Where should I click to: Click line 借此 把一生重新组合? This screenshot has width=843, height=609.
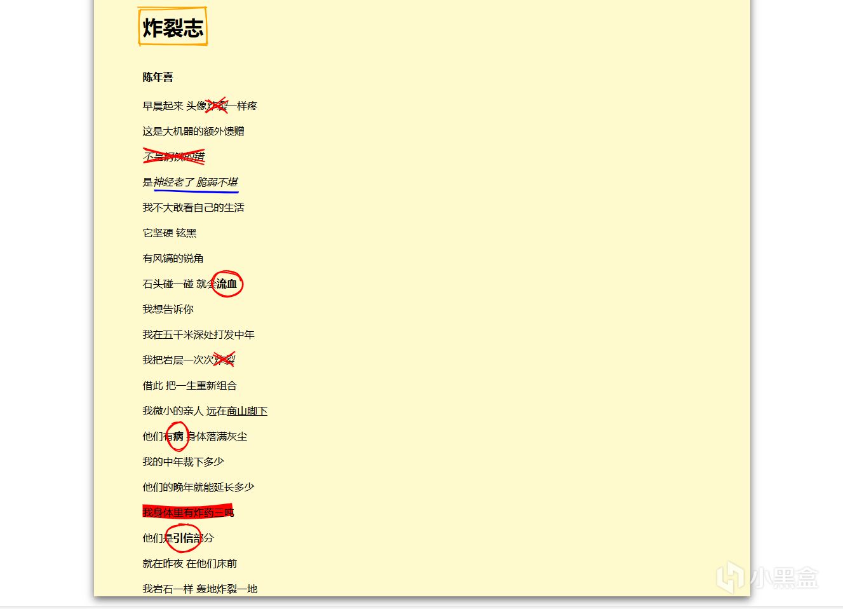tap(189, 385)
